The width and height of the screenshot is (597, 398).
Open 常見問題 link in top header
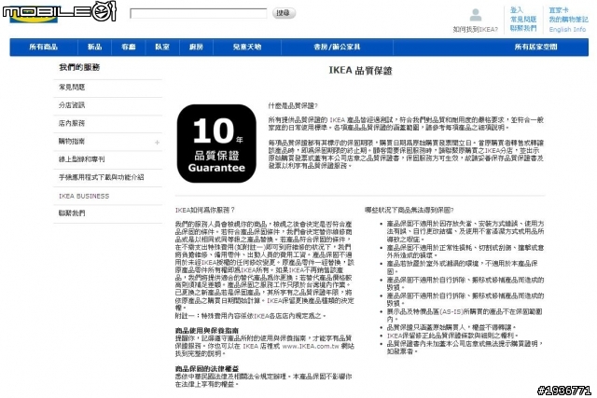click(x=523, y=19)
